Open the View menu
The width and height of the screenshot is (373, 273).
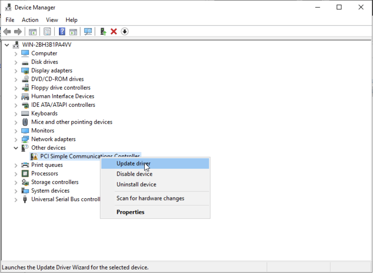[x=52, y=20]
